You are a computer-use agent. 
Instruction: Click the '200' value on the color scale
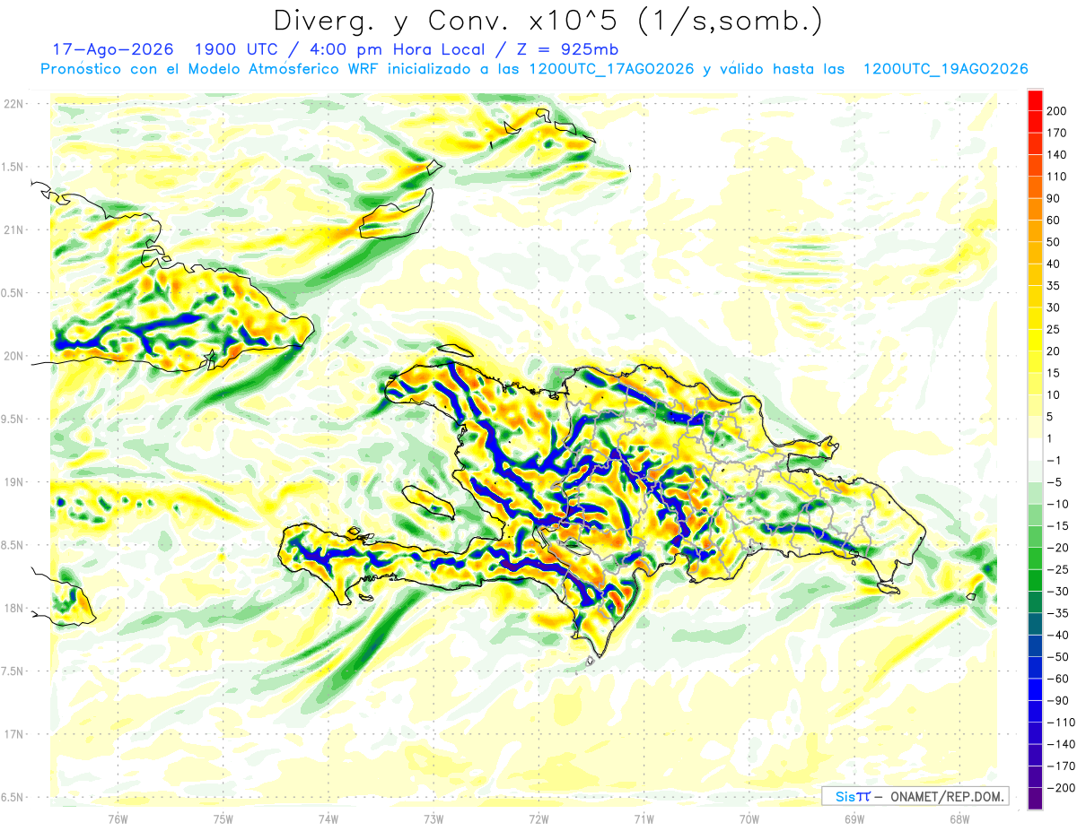(1057, 111)
